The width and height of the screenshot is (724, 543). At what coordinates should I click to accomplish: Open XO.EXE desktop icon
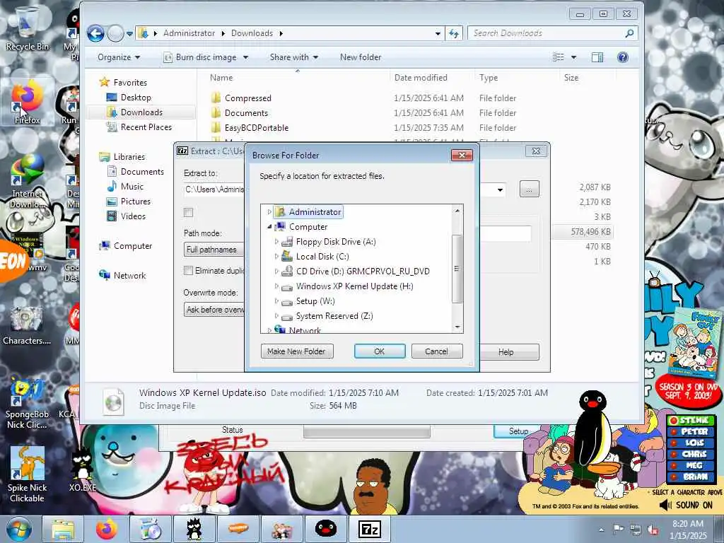click(82, 471)
